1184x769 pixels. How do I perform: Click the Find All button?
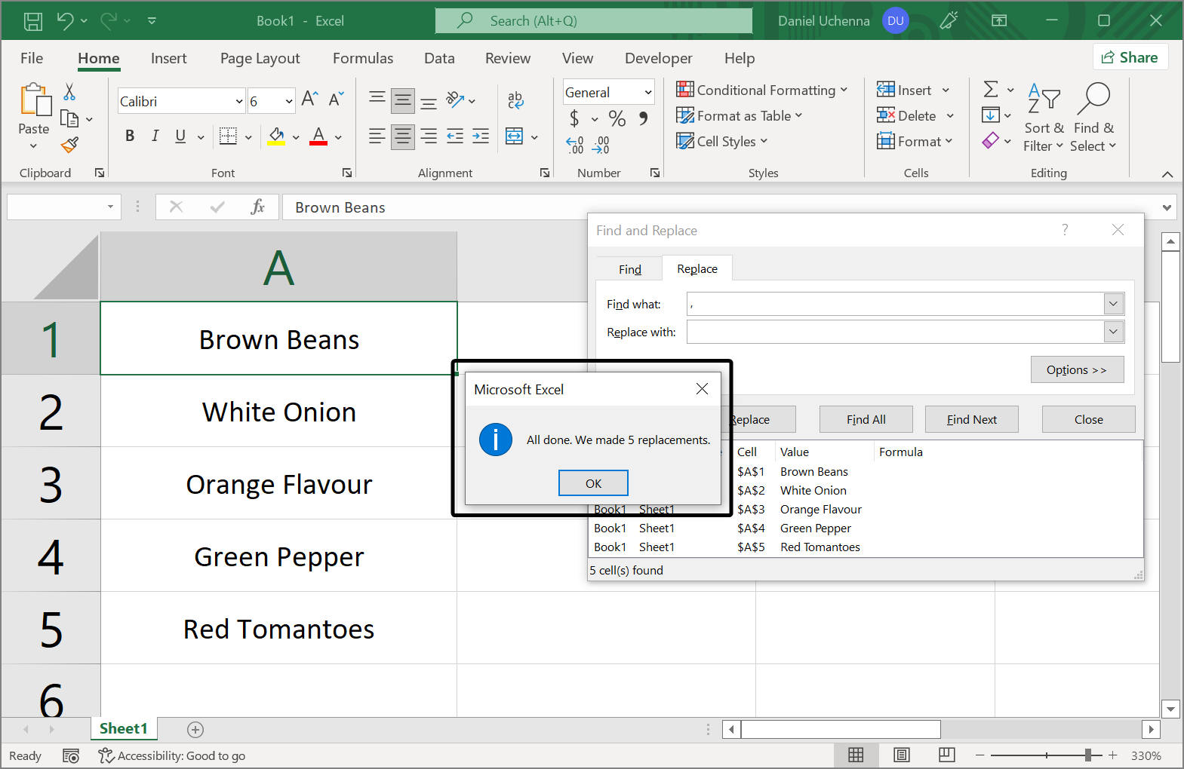(x=866, y=419)
